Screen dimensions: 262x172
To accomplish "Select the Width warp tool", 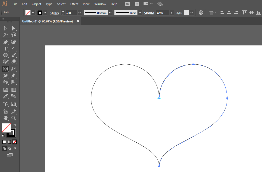I will click(x=6, y=76).
